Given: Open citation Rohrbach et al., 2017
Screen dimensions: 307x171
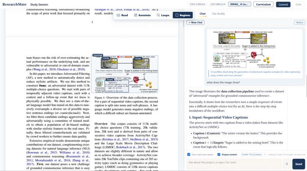Looking at the screenshot, I should click(130, 147).
